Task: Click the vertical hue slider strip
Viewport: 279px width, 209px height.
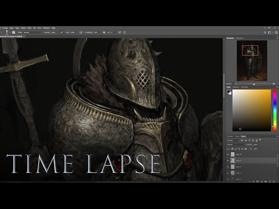Action: (x=275, y=110)
